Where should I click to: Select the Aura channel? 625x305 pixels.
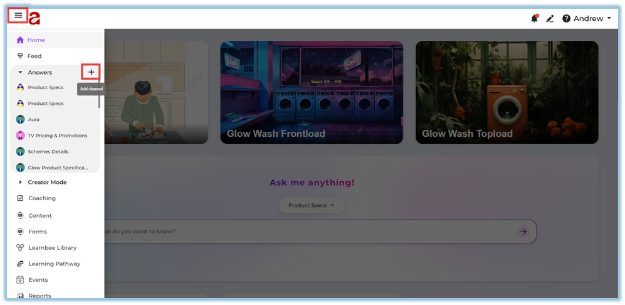33,119
